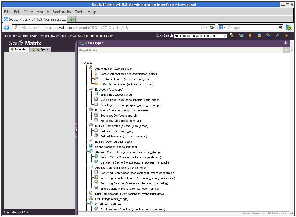Click the page vertical scrollbar thumb
The image size is (296, 217).
coord(292,45)
